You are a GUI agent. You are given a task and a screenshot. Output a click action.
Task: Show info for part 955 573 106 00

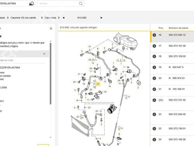click(x=154, y=139)
